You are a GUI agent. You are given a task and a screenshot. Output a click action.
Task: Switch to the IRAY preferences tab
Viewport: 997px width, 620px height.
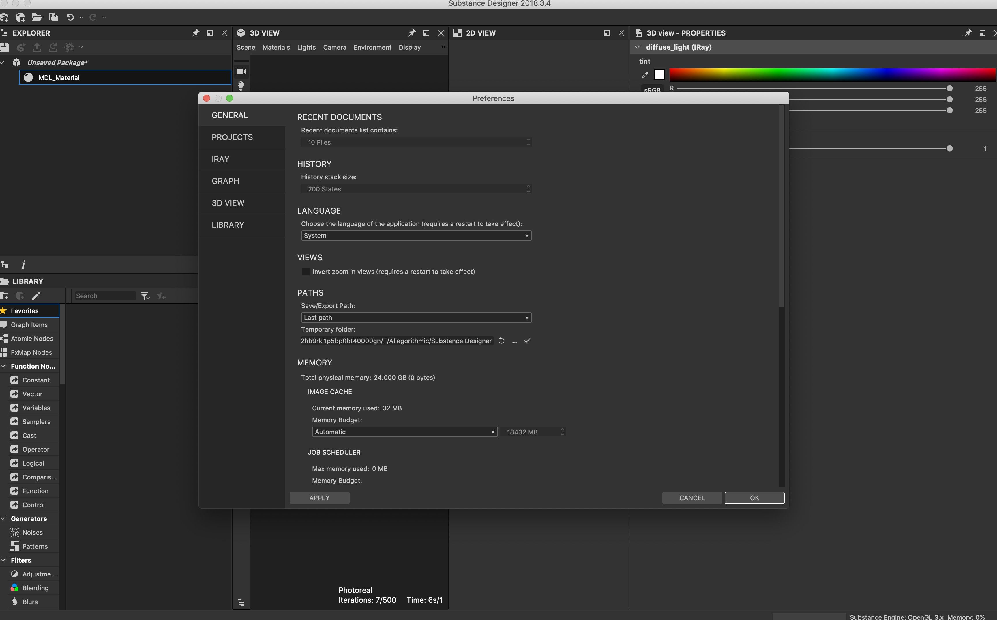[x=242, y=159]
